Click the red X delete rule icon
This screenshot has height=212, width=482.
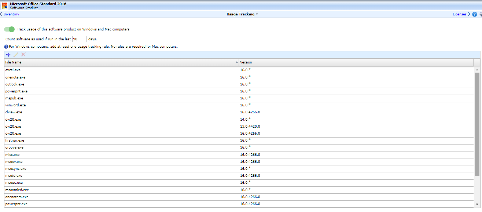click(23, 55)
